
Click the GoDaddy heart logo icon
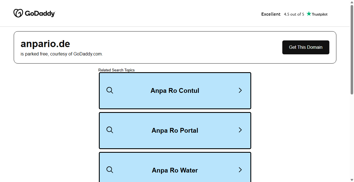pyautogui.click(x=18, y=13)
